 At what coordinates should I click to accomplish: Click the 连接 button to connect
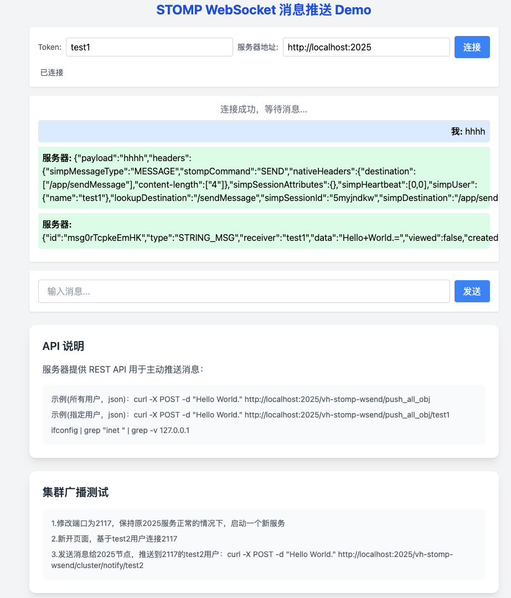472,47
